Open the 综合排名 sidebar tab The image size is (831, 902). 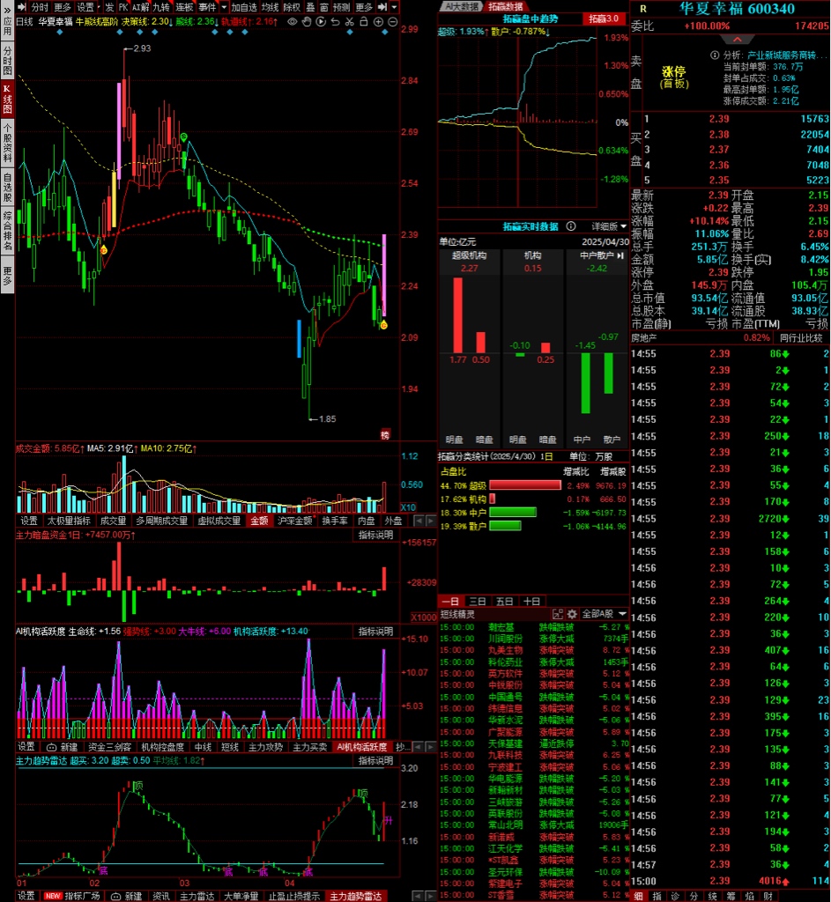(x=7, y=231)
